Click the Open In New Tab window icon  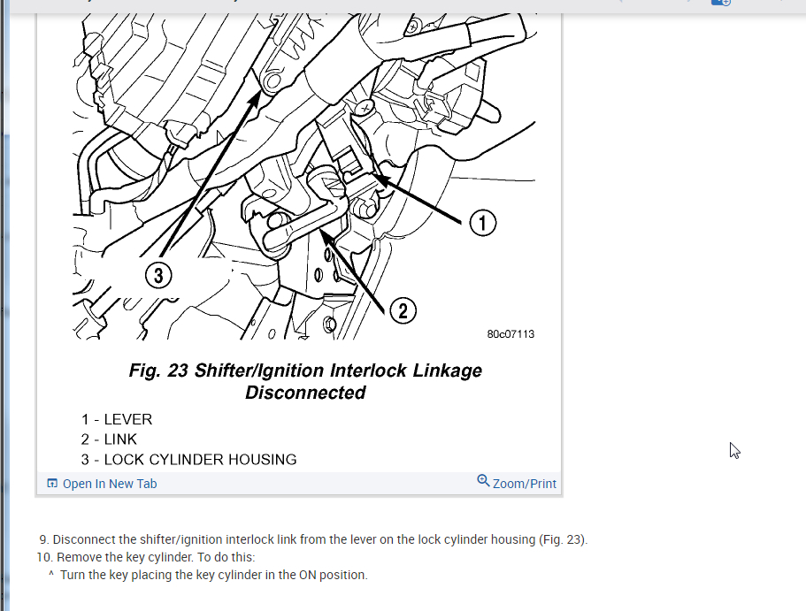(52, 483)
